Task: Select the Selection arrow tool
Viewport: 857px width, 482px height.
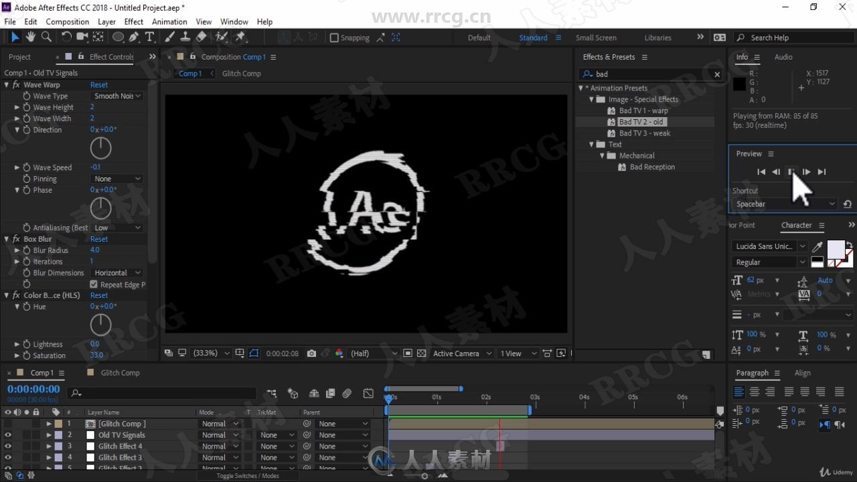Action: (x=15, y=37)
